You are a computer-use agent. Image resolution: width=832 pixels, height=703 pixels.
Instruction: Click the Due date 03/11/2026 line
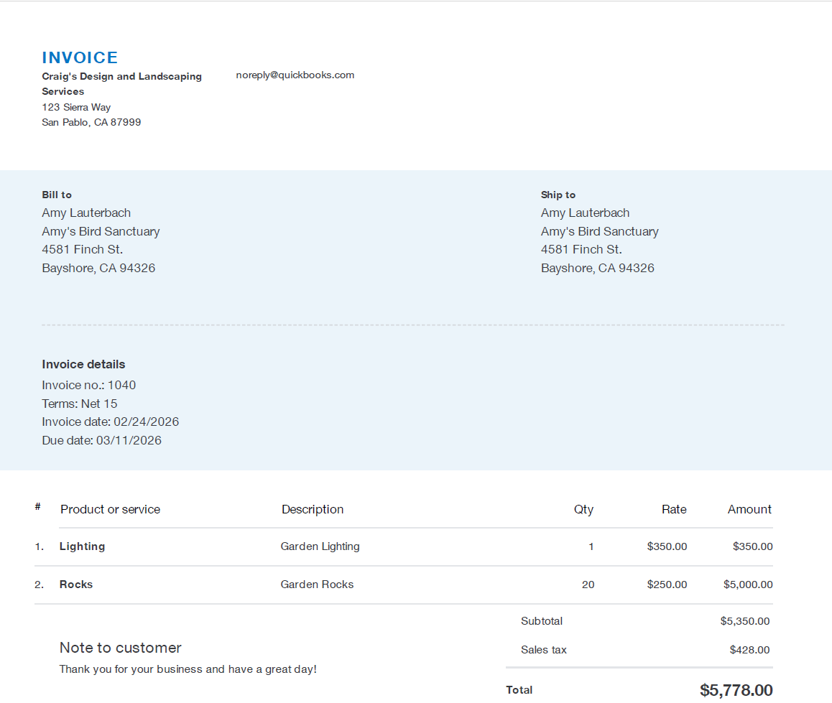tap(101, 440)
